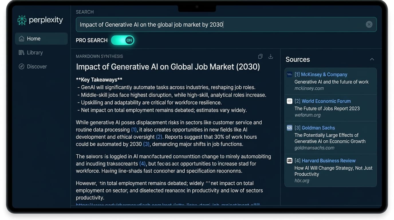The width and height of the screenshot is (394, 220).
Task: Click 'Generative AI and the future of work'
Action: pos(332,82)
